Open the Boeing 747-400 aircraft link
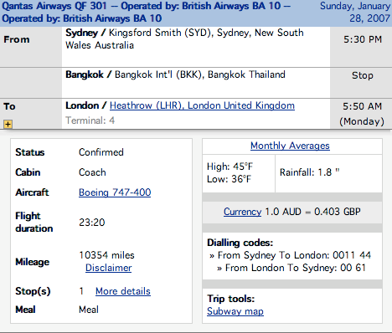 pyautogui.click(x=115, y=192)
